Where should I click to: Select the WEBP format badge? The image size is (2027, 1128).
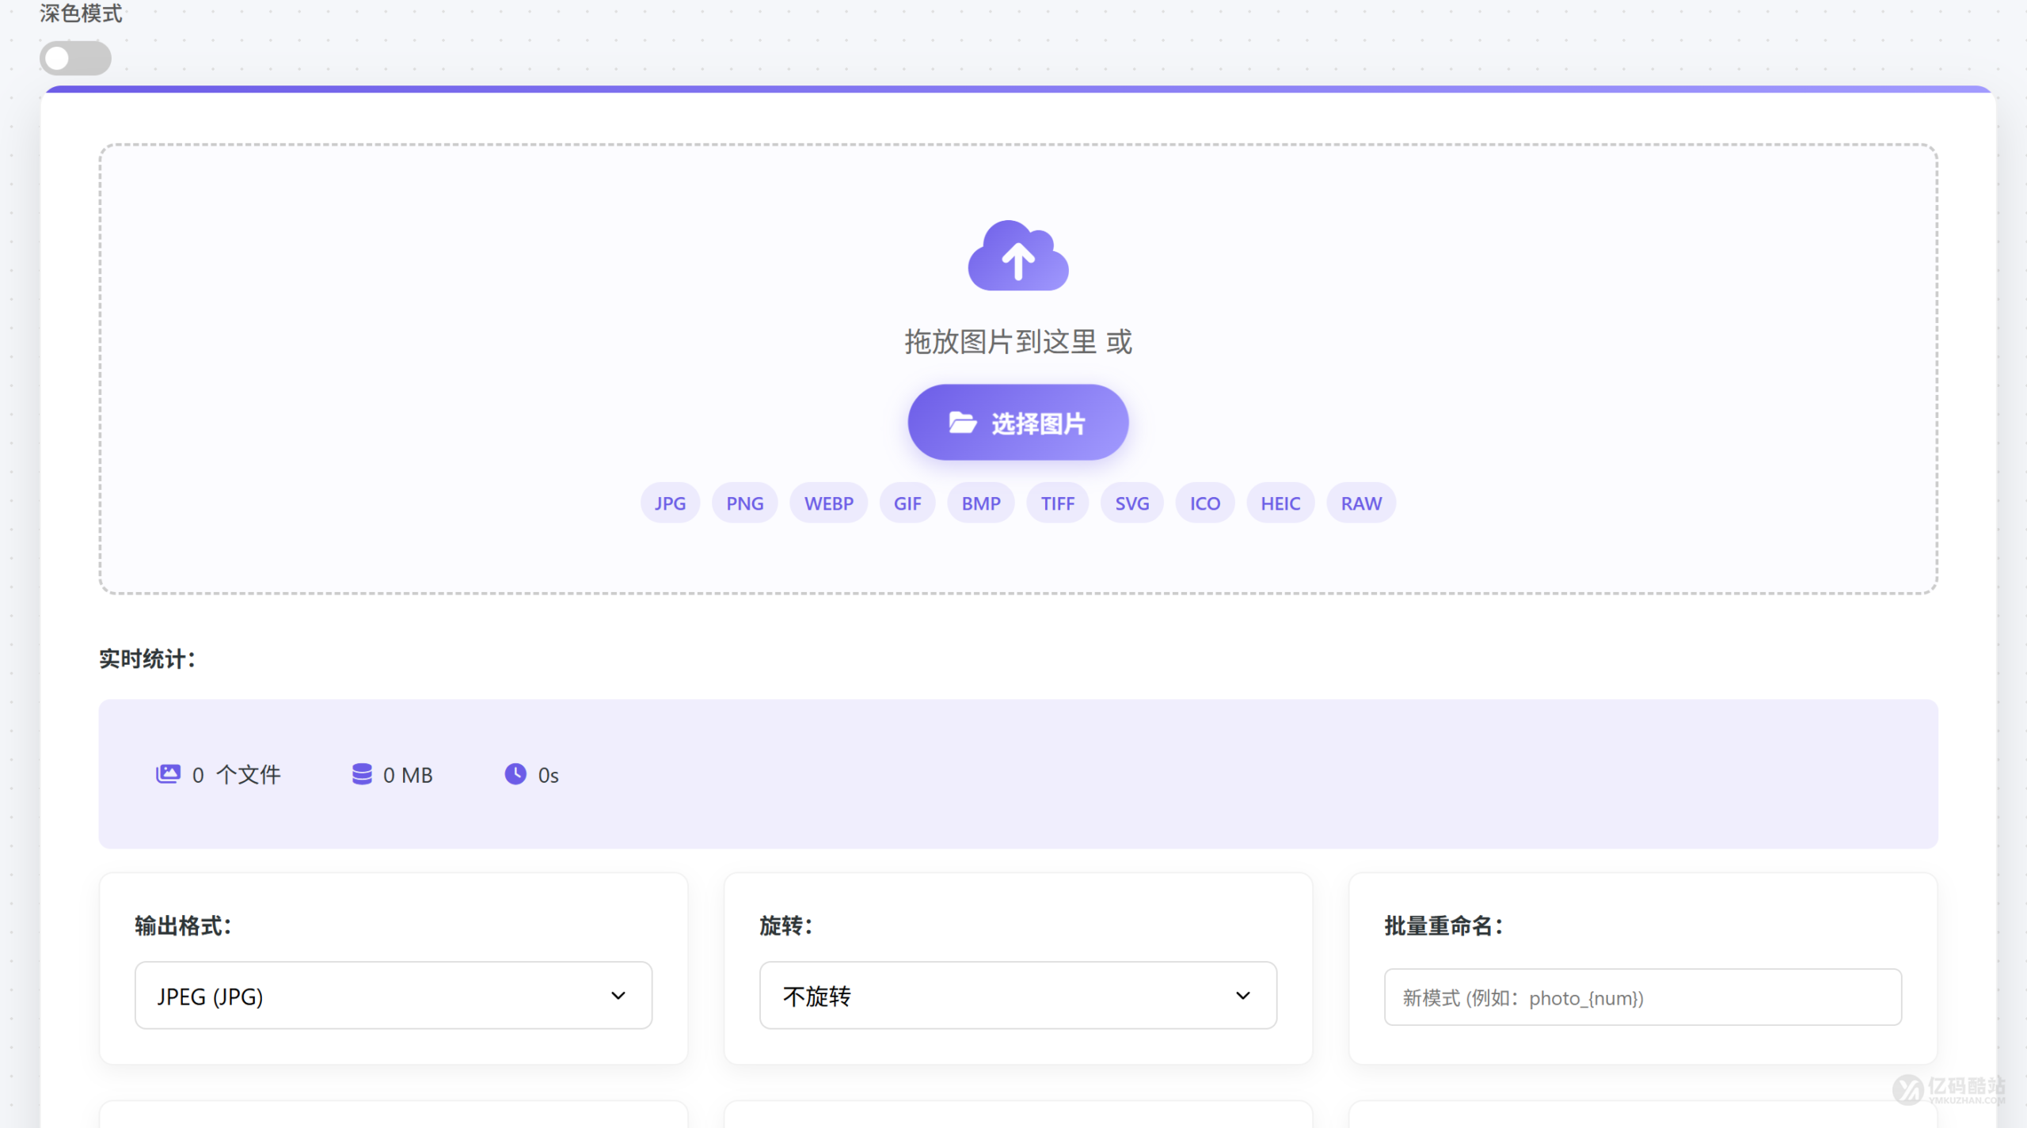[828, 503]
